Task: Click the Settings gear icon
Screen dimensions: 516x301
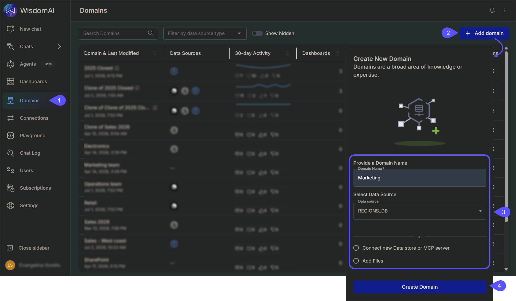Action: [x=11, y=205]
